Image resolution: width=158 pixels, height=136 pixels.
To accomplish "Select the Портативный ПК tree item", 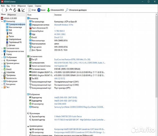I will (14, 42).
